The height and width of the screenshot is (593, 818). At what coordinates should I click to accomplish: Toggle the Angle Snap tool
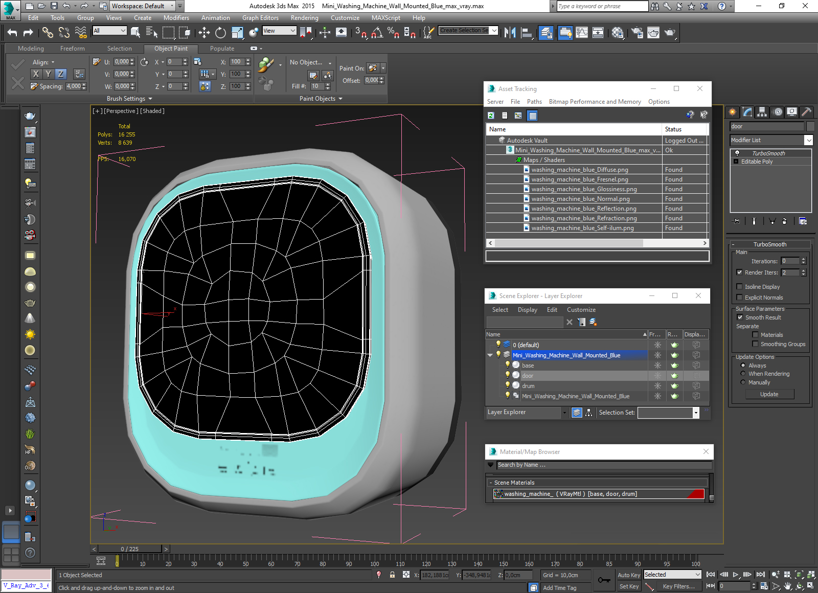(x=377, y=33)
